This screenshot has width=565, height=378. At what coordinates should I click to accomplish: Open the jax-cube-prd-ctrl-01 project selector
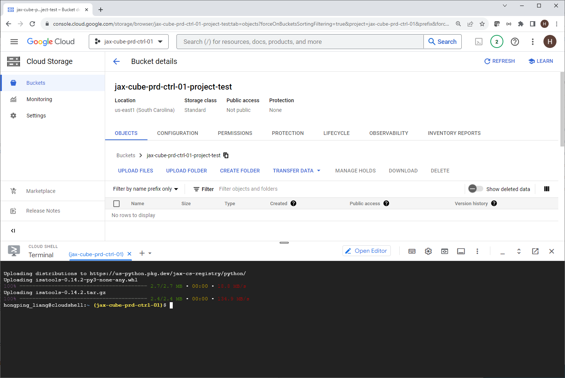129,42
